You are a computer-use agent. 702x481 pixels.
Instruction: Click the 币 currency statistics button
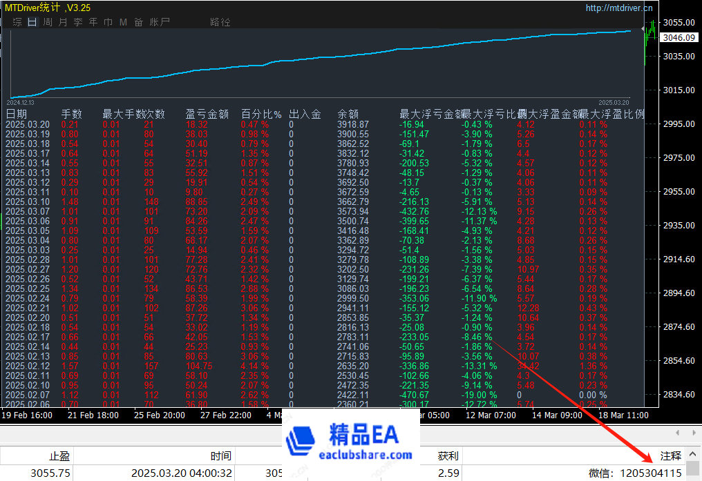[108, 22]
